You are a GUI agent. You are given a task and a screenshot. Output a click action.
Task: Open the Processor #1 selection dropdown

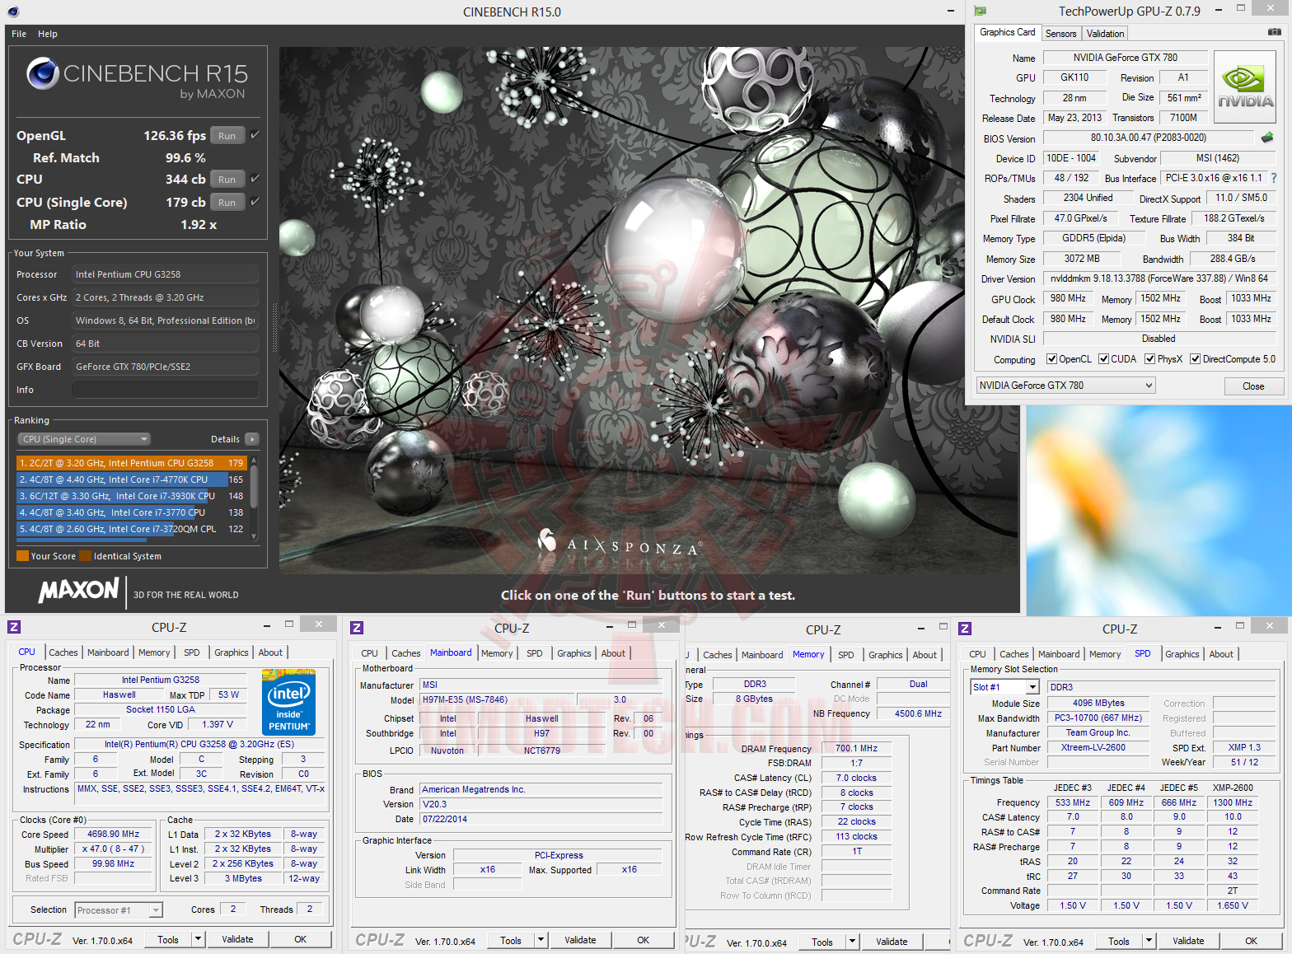point(119,910)
